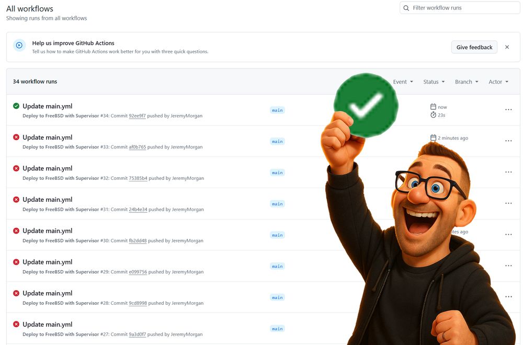
Task: Open commit 9a3d0f7
Action: point(138,335)
